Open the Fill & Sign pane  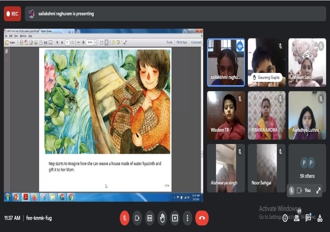pyautogui.click(x=181, y=42)
